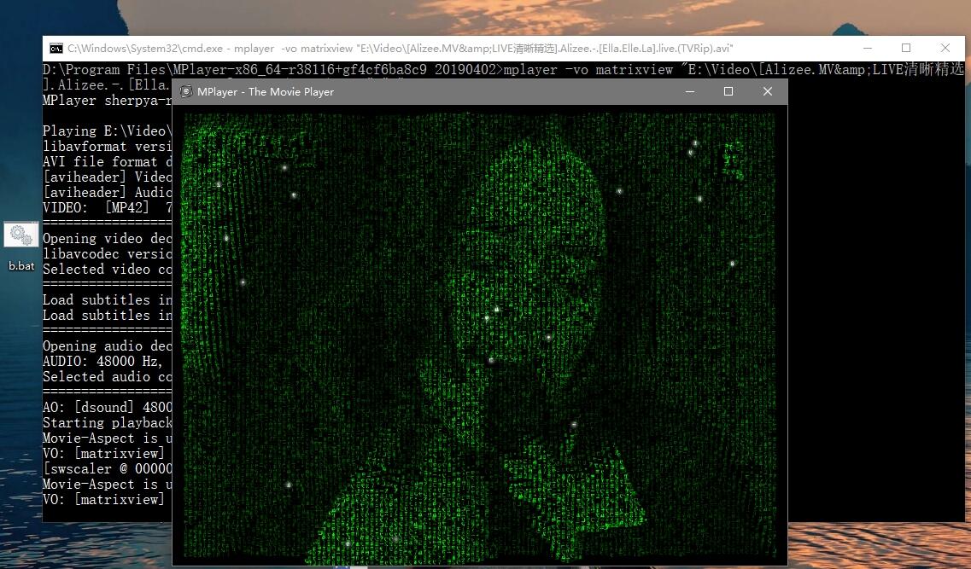Click the "Load subtitles in" console line
The height and width of the screenshot is (569, 971).
(x=107, y=300)
